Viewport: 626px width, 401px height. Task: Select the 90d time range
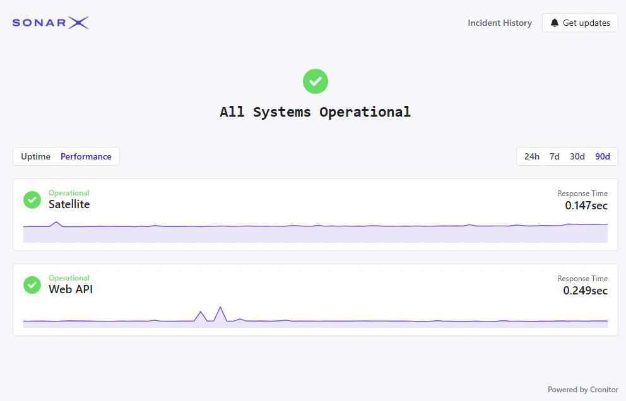(603, 156)
